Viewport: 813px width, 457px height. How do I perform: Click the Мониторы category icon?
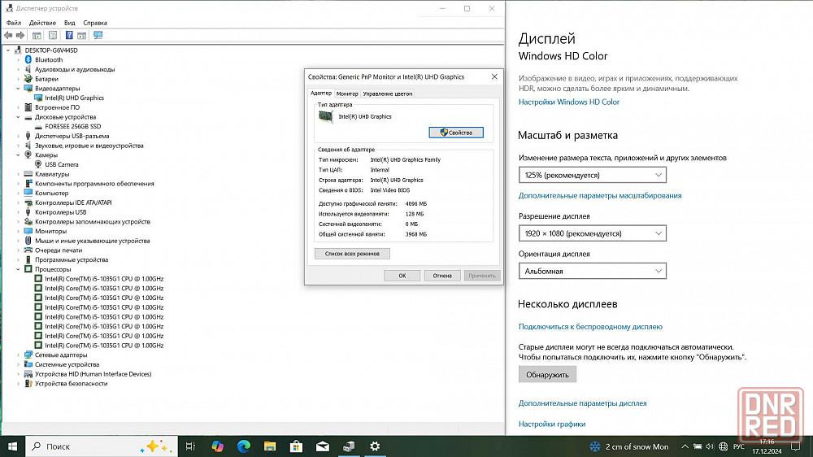coord(28,232)
